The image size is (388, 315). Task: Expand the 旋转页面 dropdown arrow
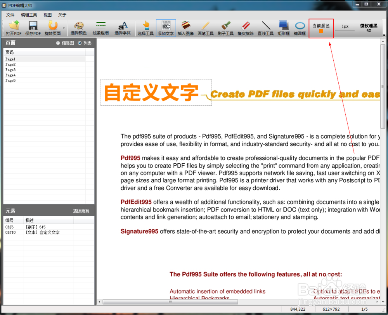point(64,28)
